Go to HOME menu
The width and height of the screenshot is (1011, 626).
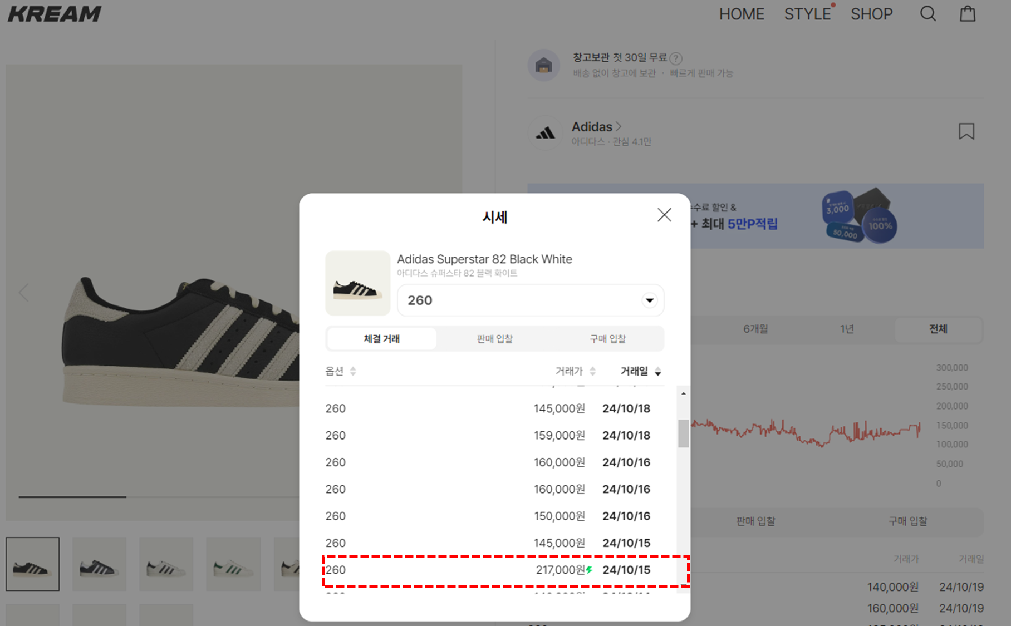(742, 14)
